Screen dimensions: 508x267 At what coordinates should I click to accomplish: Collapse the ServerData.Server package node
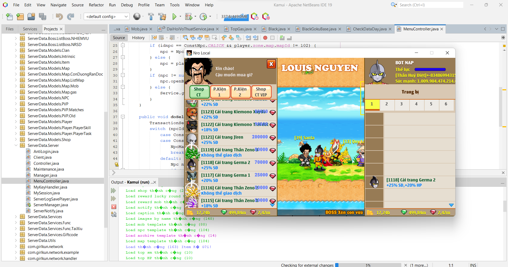16,146
